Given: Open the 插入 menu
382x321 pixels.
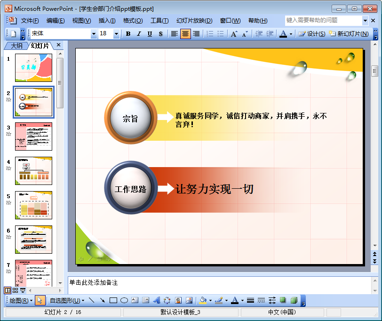Looking at the screenshot, I should tap(107, 21).
